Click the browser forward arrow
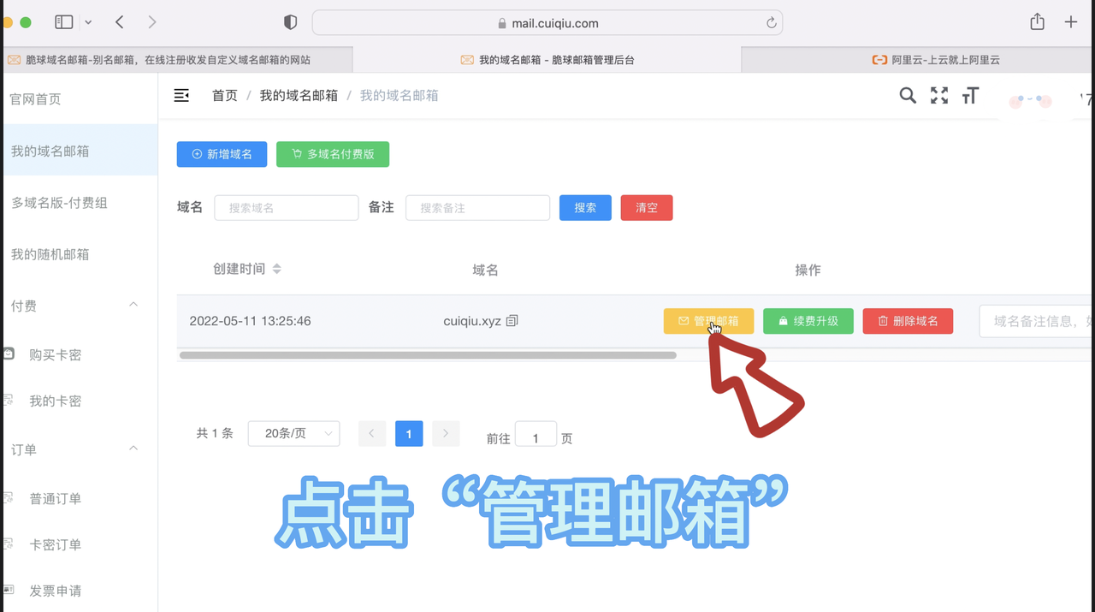 [x=151, y=22]
